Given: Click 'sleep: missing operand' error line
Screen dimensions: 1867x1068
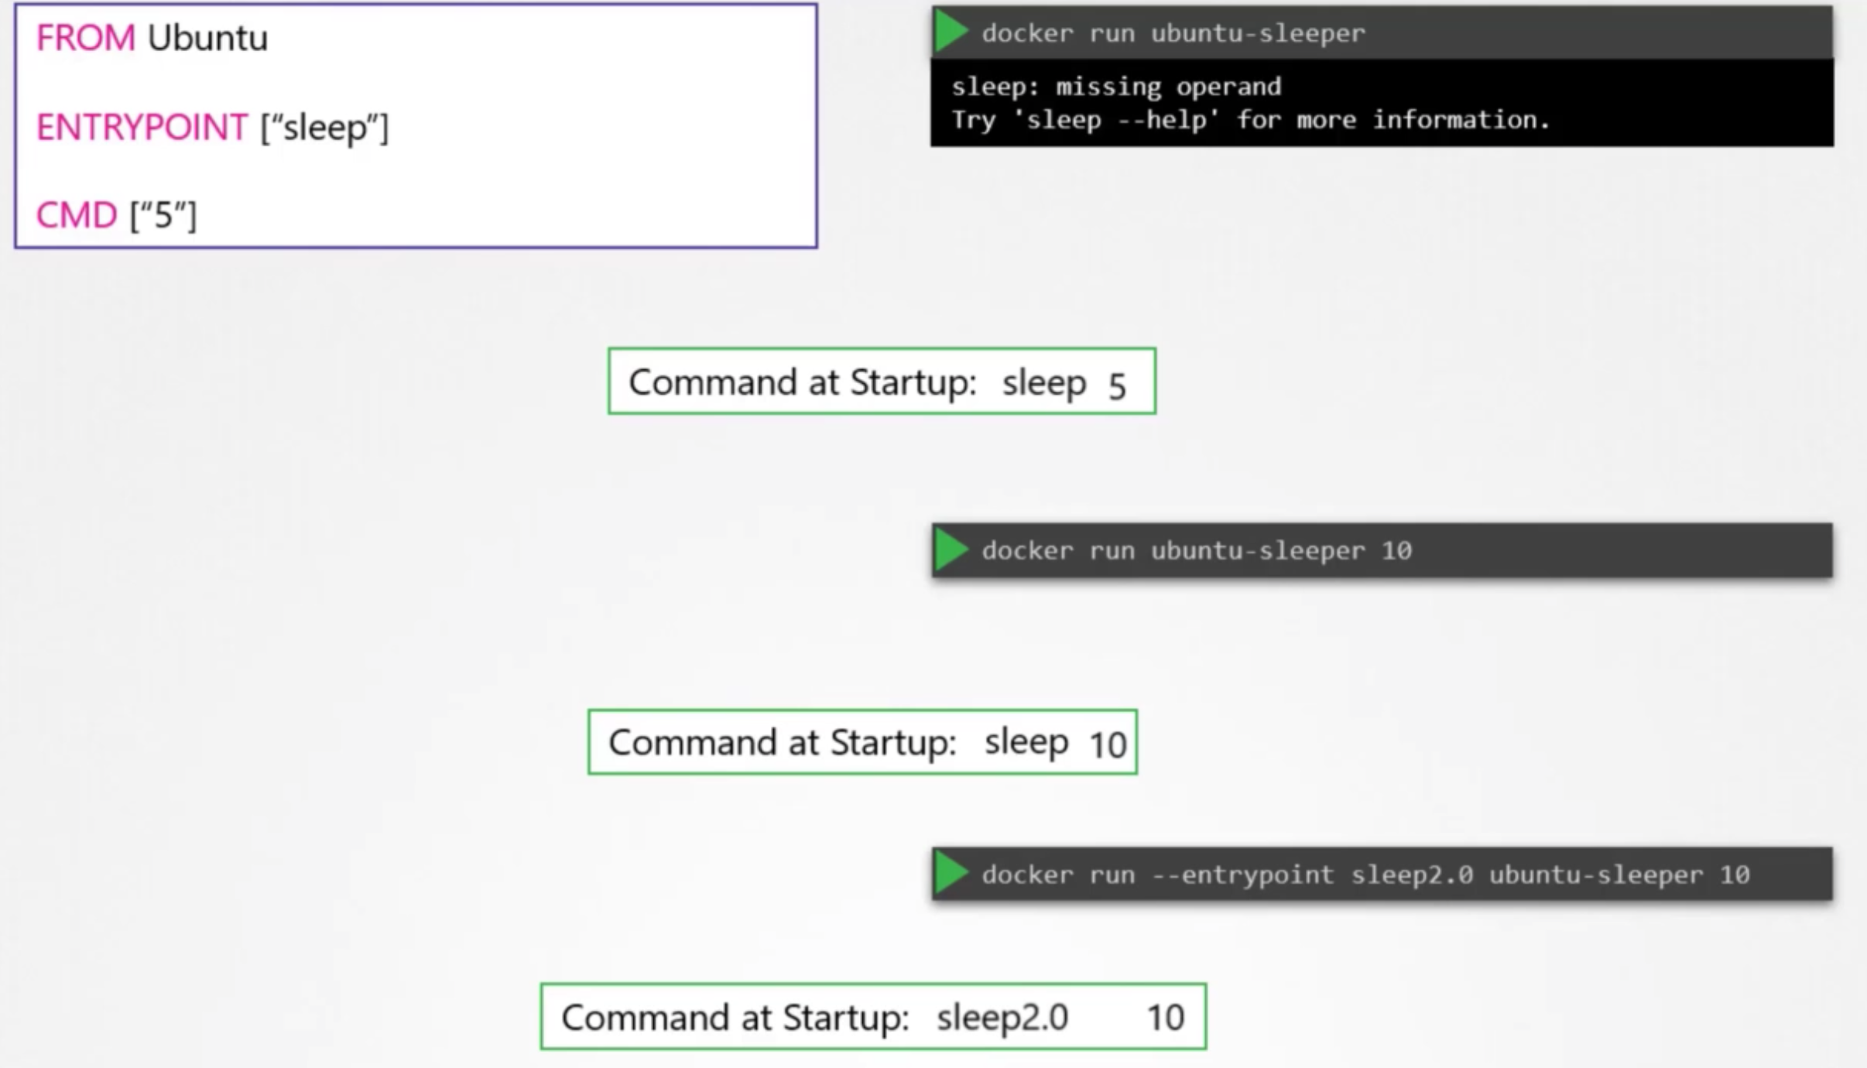Looking at the screenshot, I should [x=1115, y=87].
